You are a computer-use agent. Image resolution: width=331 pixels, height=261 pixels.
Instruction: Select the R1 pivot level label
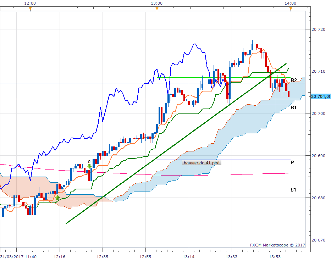pyautogui.click(x=293, y=107)
